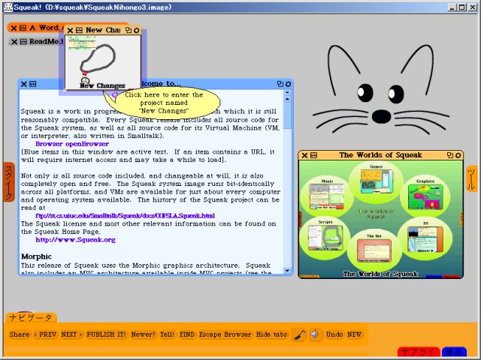The width and height of the screenshot is (481, 360).
Task: Click PUBLISH IT! in navigator
Action: click(x=106, y=334)
